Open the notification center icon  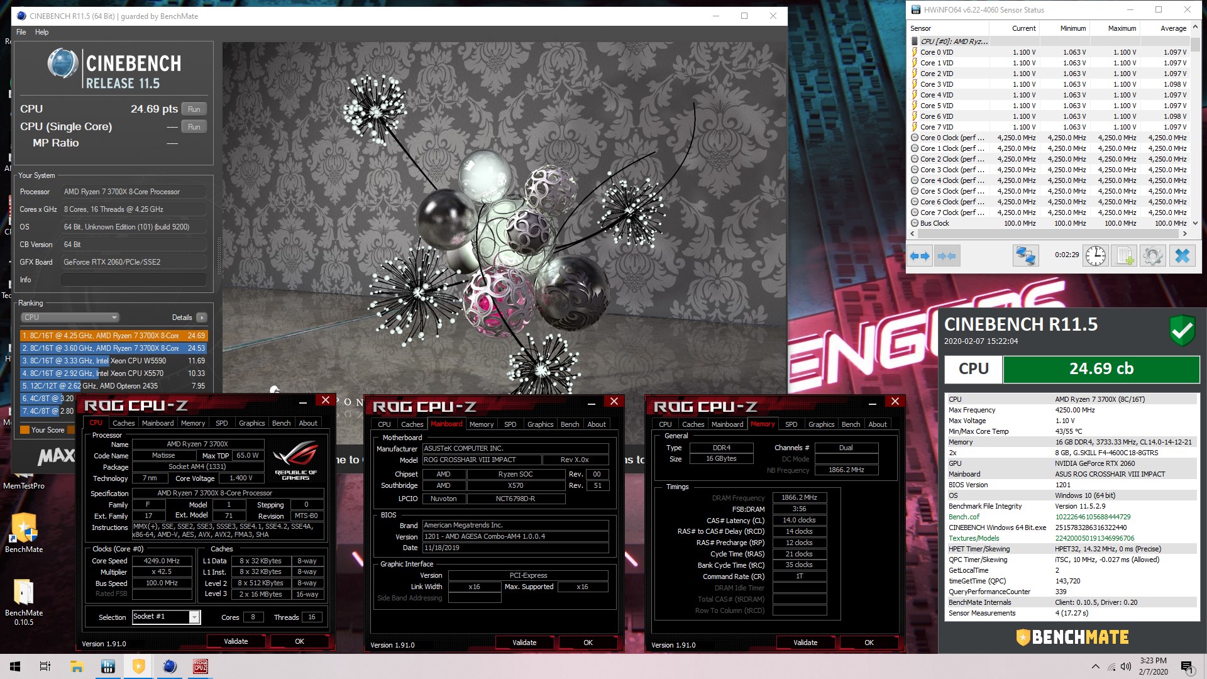[x=1186, y=666]
